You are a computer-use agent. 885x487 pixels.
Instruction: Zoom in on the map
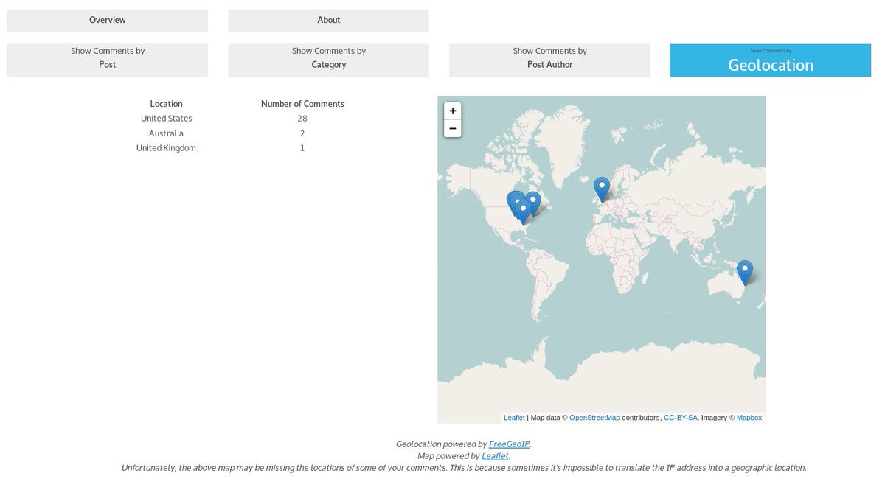pos(452,111)
